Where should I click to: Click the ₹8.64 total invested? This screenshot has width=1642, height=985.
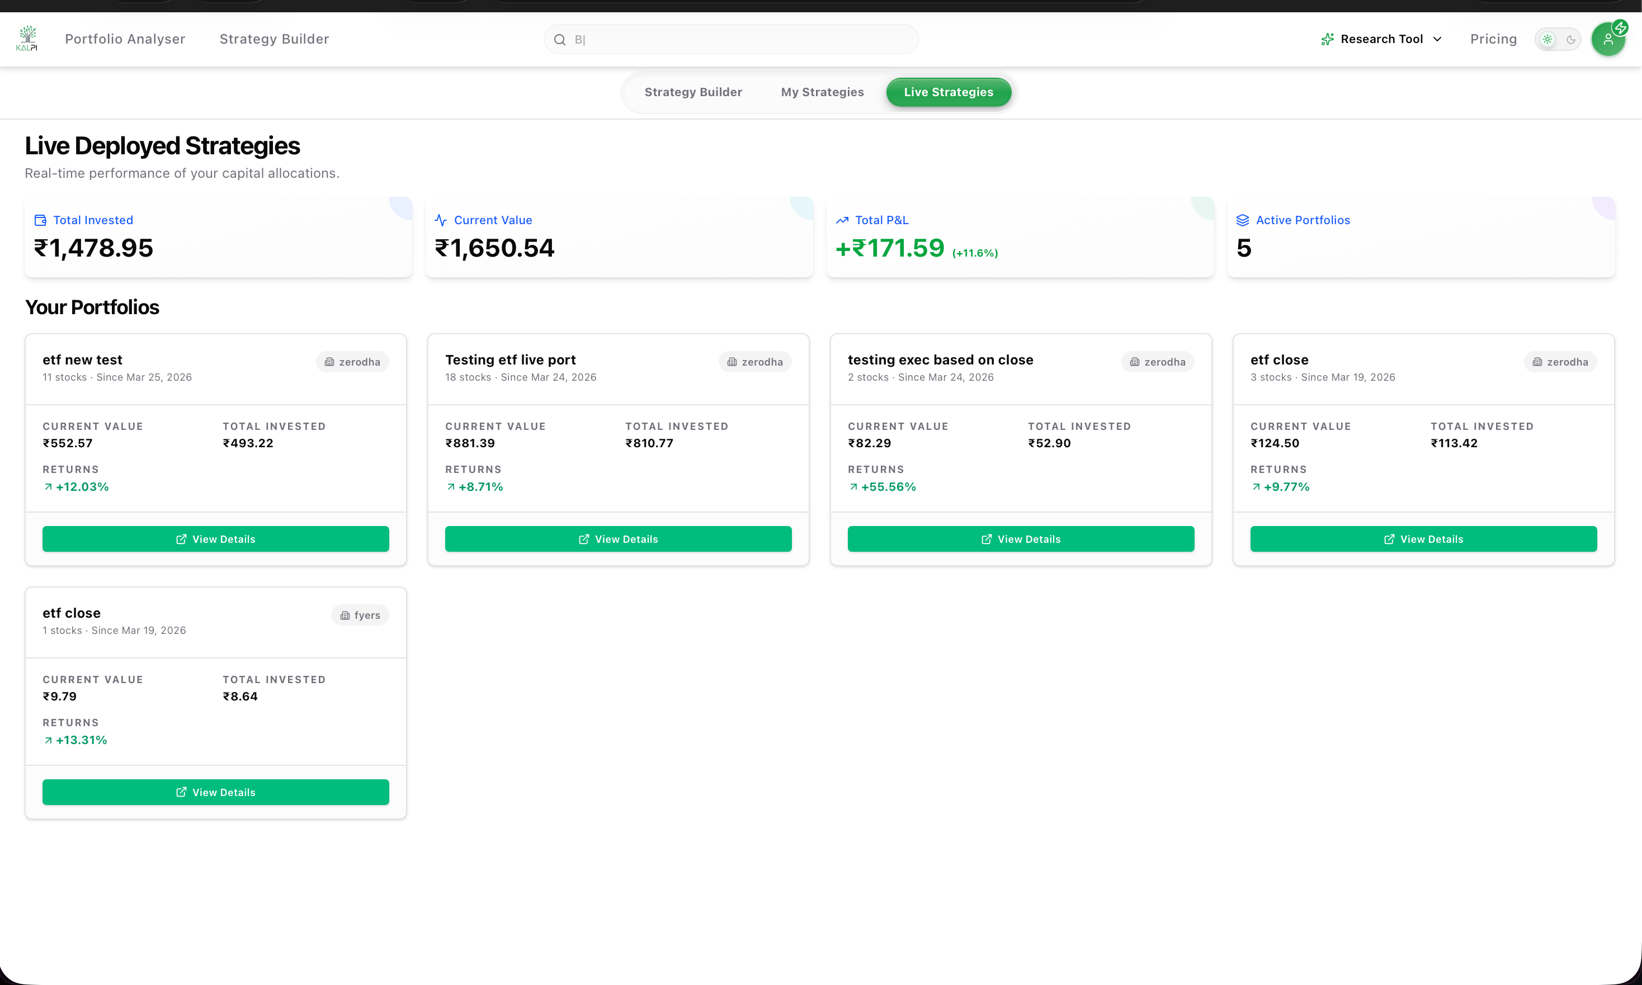240,697
